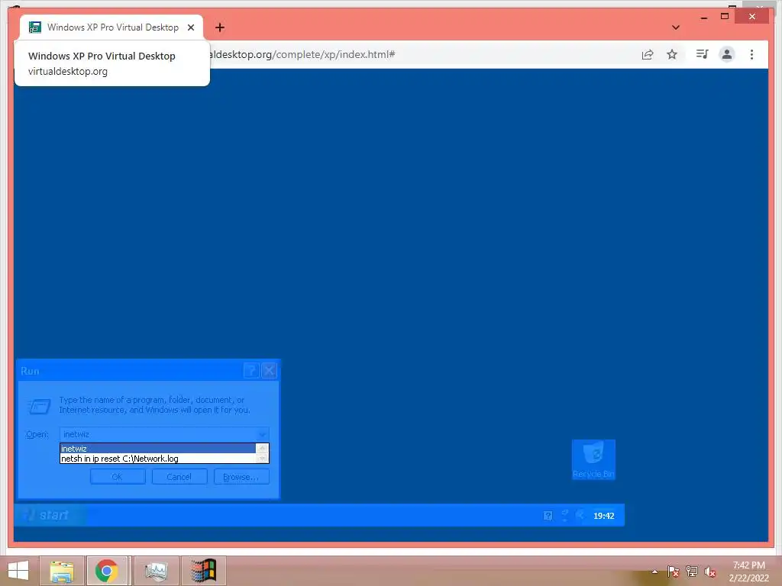Click the Run program icon in the dialog

(39, 406)
